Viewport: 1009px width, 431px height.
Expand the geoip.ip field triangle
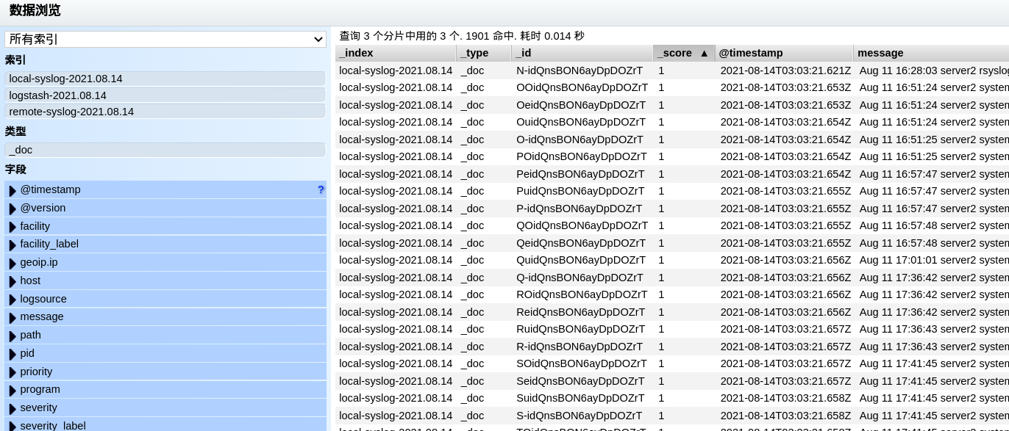[13, 264]
